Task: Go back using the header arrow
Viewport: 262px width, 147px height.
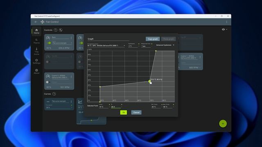Action: click(x=36, y=22)
